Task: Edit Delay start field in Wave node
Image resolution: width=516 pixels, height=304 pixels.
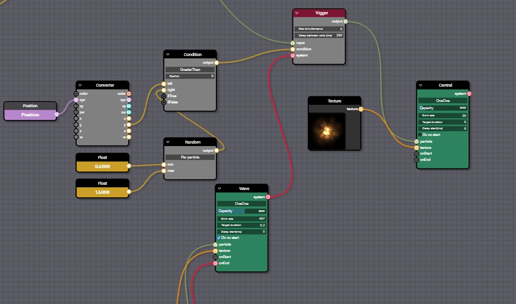Action: pyautogui.click(x=242, y=232)
